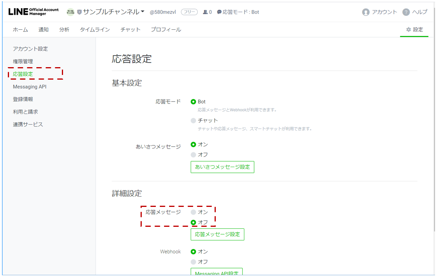The image size is (437, 276).
Task: Open 利用と請求 from the sidebar
Action: 29,112
